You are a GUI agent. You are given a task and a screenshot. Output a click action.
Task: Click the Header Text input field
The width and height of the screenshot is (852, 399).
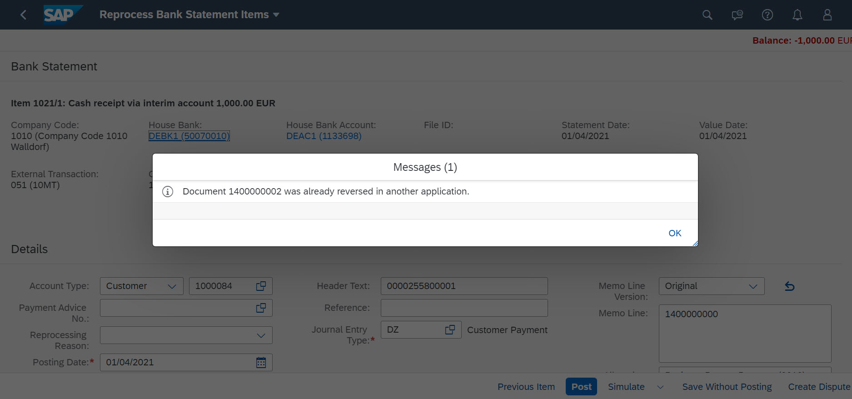click(x=464, y=286)
